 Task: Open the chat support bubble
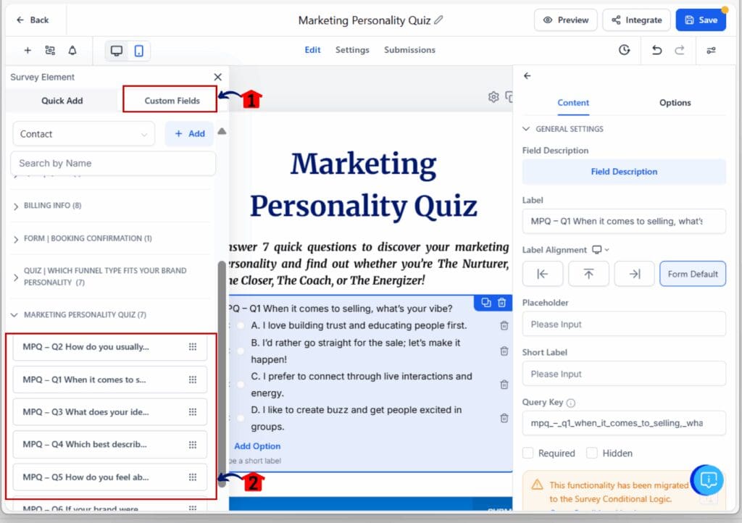(708, 479)
